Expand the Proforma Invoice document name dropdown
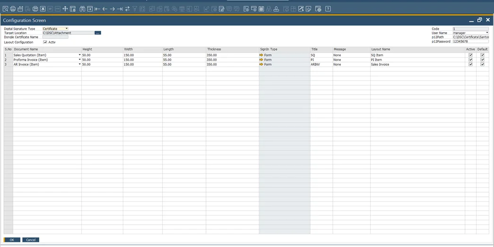 tap(79, 60)
